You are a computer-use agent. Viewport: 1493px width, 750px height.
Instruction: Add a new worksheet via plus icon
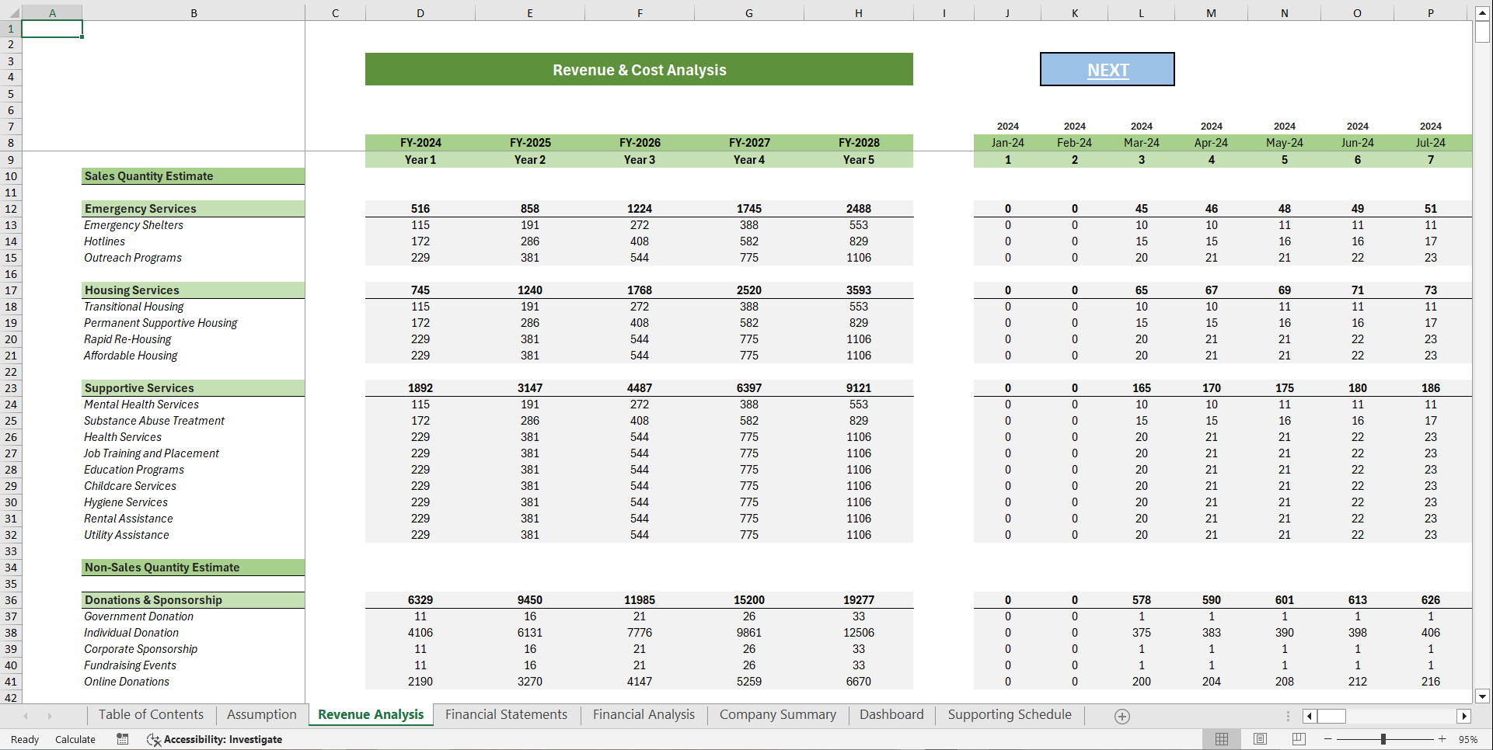coord(1121,715)
